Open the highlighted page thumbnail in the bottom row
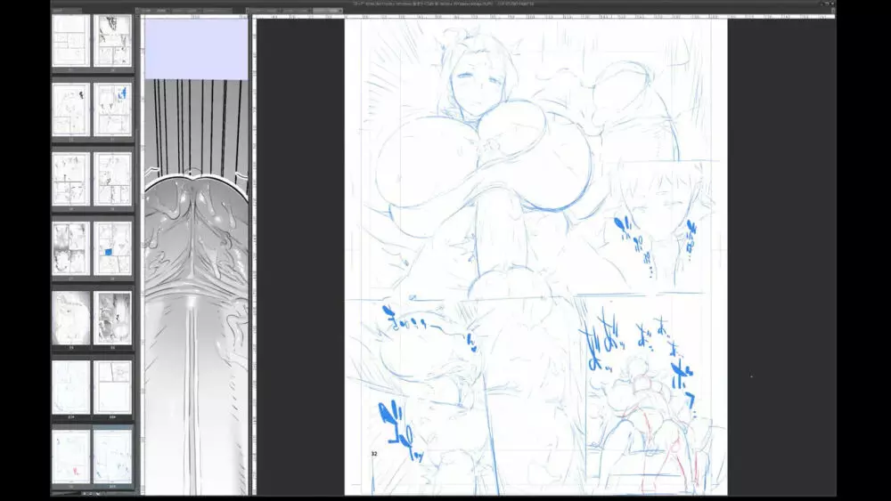 [113, 457]
